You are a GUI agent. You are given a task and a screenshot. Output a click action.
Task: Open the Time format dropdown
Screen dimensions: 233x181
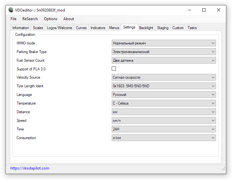(164, 129)
